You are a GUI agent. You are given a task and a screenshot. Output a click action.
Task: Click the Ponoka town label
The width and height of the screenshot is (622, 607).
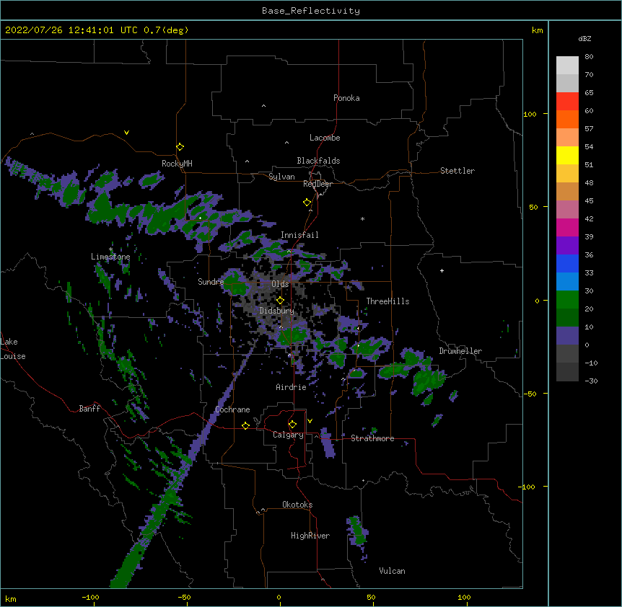346,98
